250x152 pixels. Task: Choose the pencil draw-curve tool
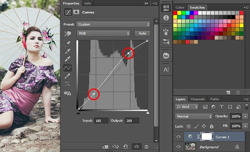tap(67, 76)
